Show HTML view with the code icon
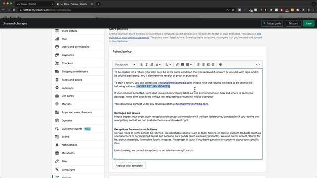This screenshot has width=317, height=178. click(258, 65)
